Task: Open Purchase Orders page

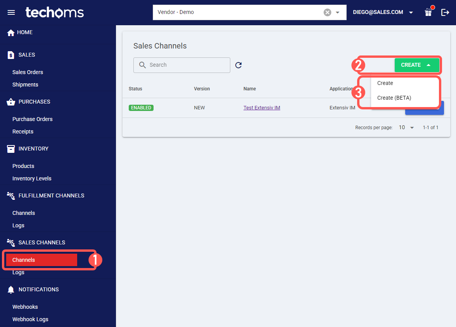Action: [32, 119]
